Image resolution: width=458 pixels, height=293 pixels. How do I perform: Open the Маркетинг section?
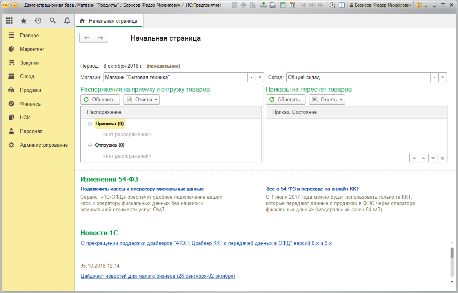coord(38,49)
